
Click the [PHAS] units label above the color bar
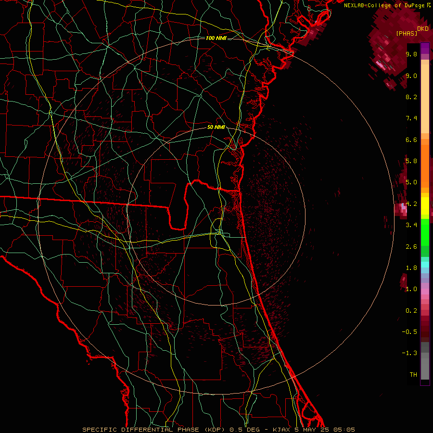pos(407,34)
